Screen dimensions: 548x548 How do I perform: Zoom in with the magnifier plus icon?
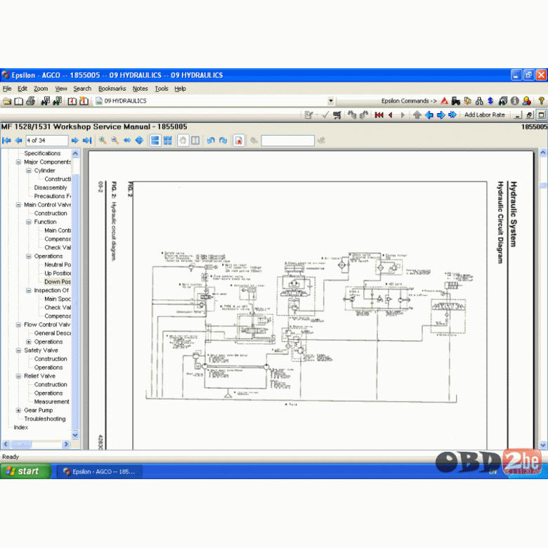point(103,141)
